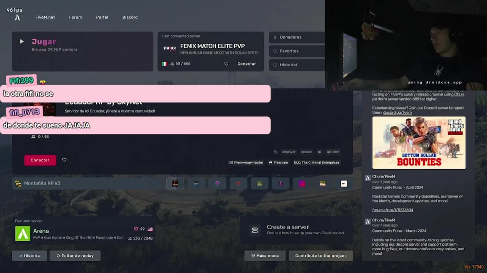The image size is (487, 273).
Task: Open the Forum menu item
Action: point(75,17)
